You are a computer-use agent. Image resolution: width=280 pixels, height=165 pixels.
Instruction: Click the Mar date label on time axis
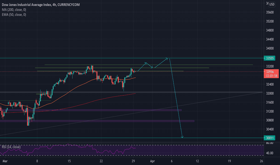(5, 161)
